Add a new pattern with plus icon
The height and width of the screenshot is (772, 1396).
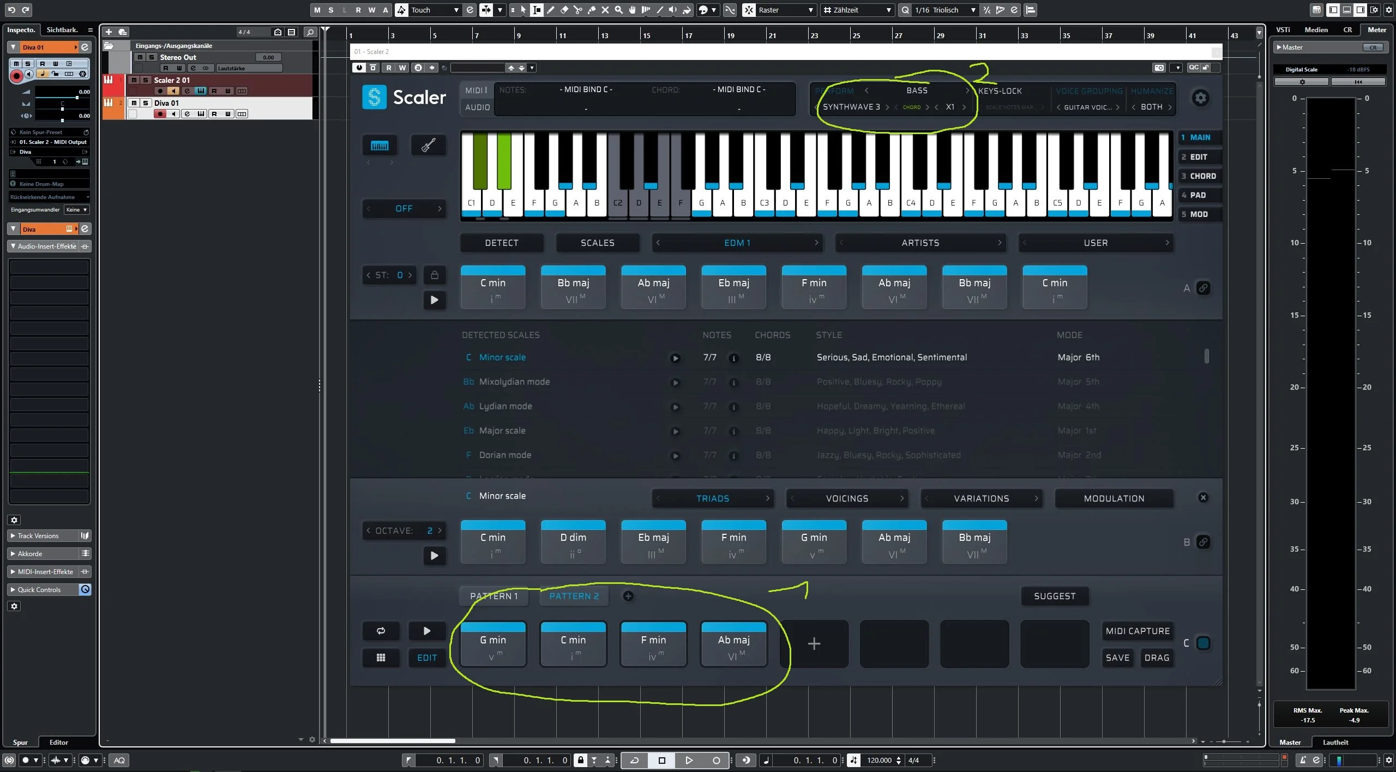pos(628,596)
